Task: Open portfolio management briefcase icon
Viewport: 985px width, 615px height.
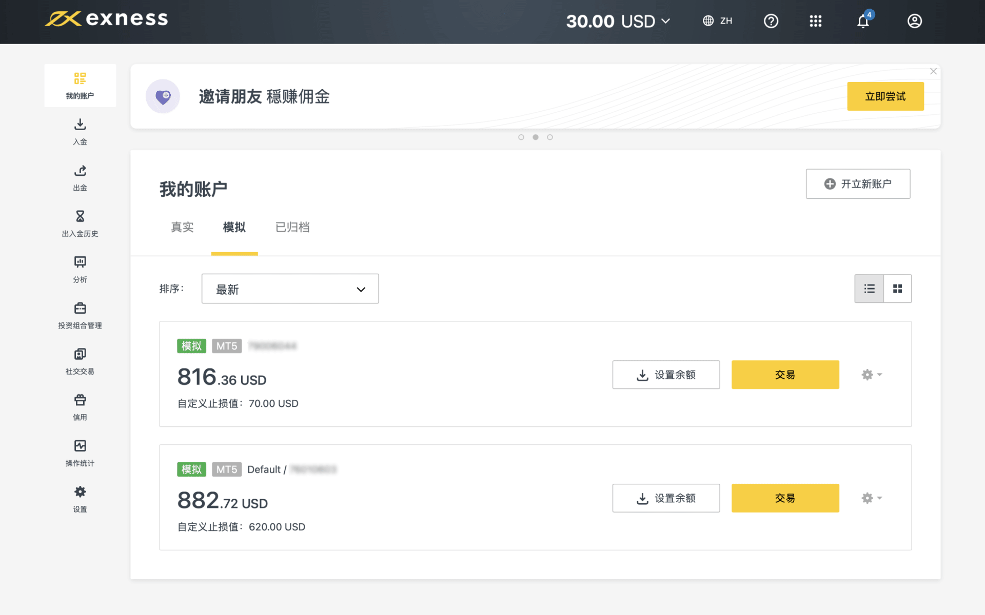Action: click(x=80, y=308)
